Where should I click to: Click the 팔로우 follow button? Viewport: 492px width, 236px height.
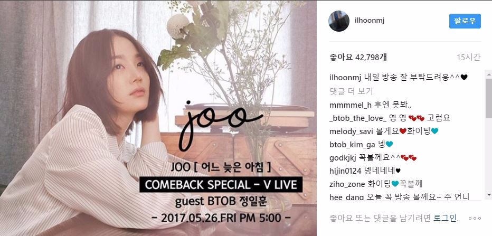(x=465, y=21)
